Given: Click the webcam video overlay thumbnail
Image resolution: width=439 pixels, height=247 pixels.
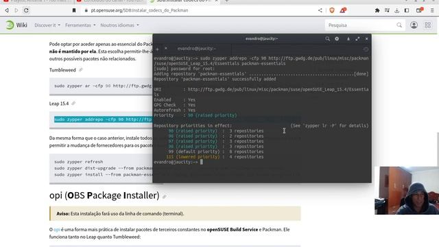Looking at the screenshot, I should (x=407, y=191).
